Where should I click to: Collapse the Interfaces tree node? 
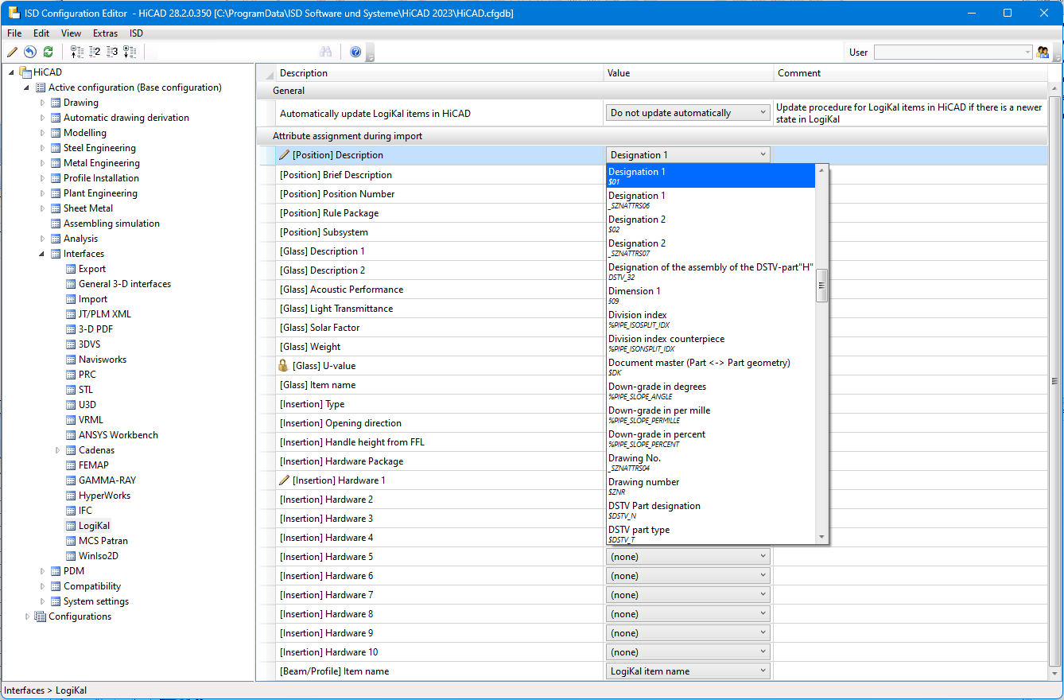(x=43, y=254)
